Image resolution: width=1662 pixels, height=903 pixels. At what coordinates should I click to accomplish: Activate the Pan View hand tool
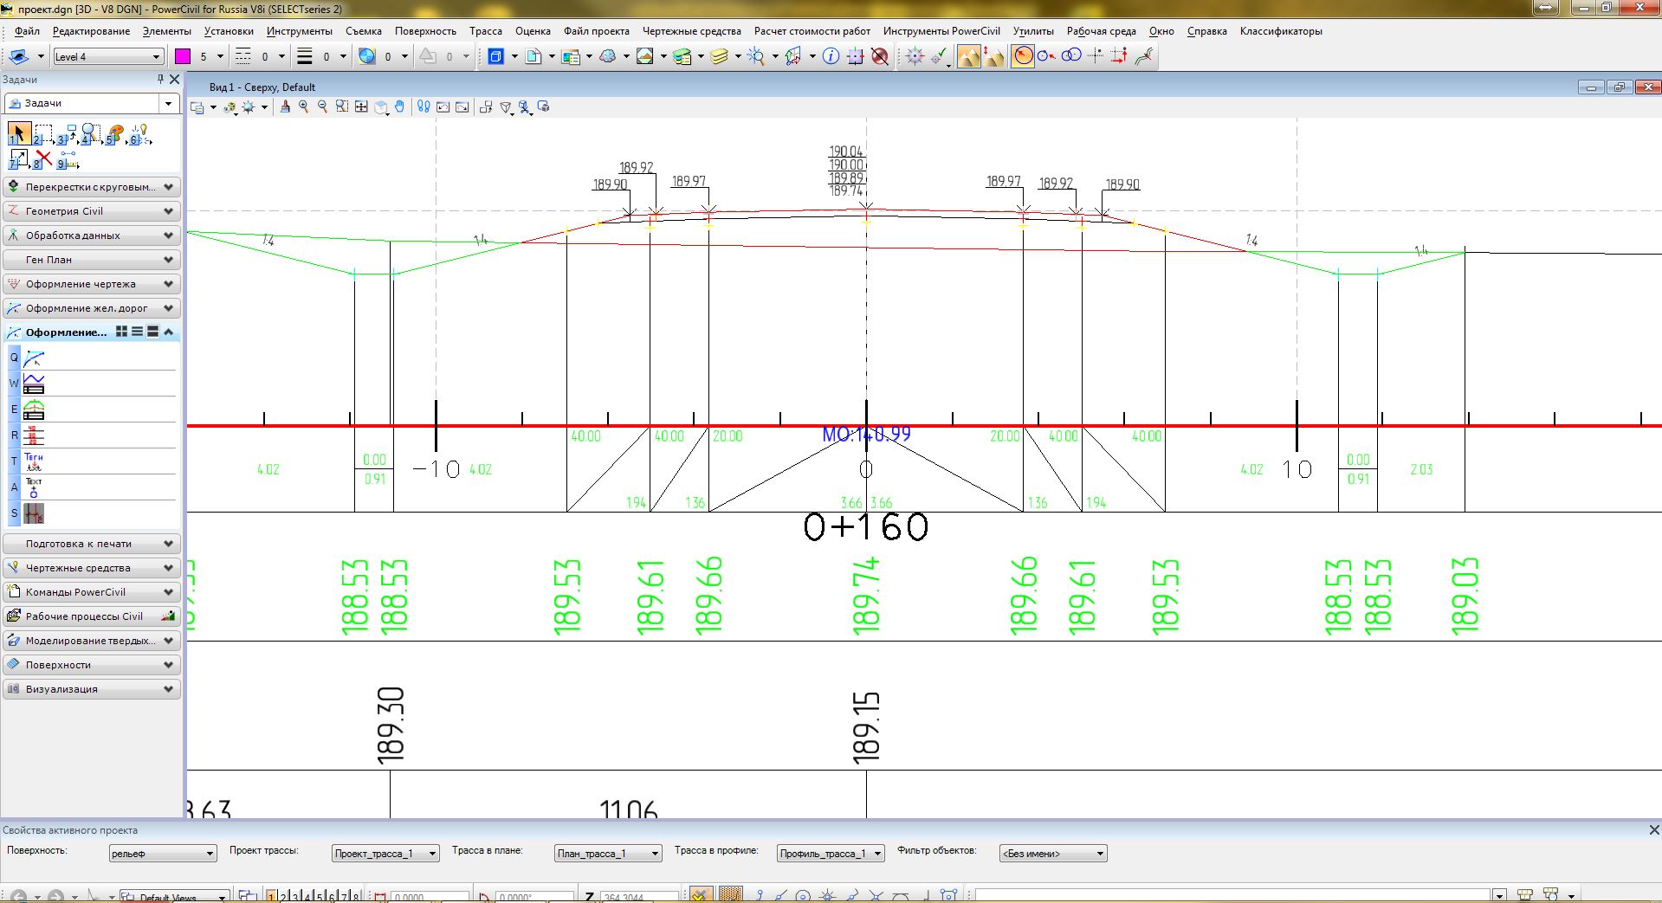pos(400,106)
